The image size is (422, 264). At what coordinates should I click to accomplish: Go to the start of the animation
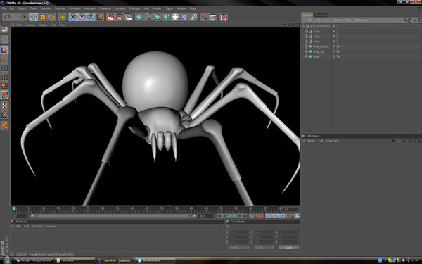tap(219, 216)
